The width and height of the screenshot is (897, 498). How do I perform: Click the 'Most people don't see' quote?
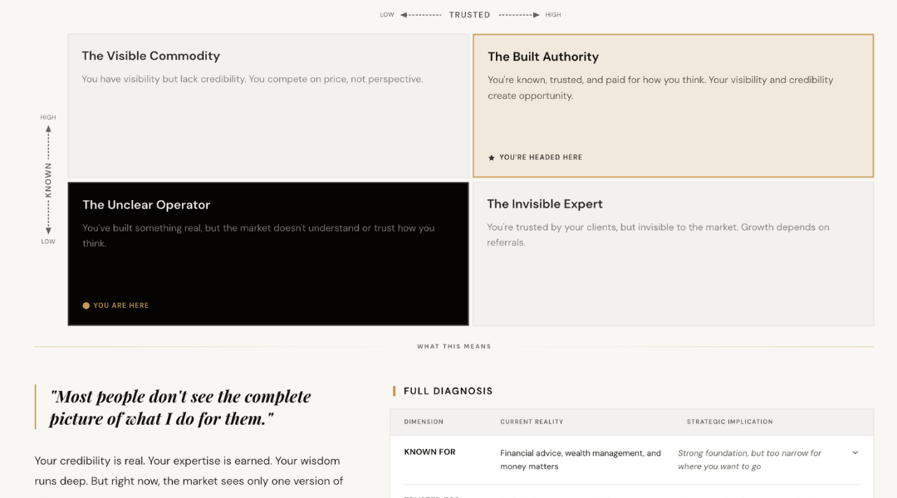click(180, 407)
